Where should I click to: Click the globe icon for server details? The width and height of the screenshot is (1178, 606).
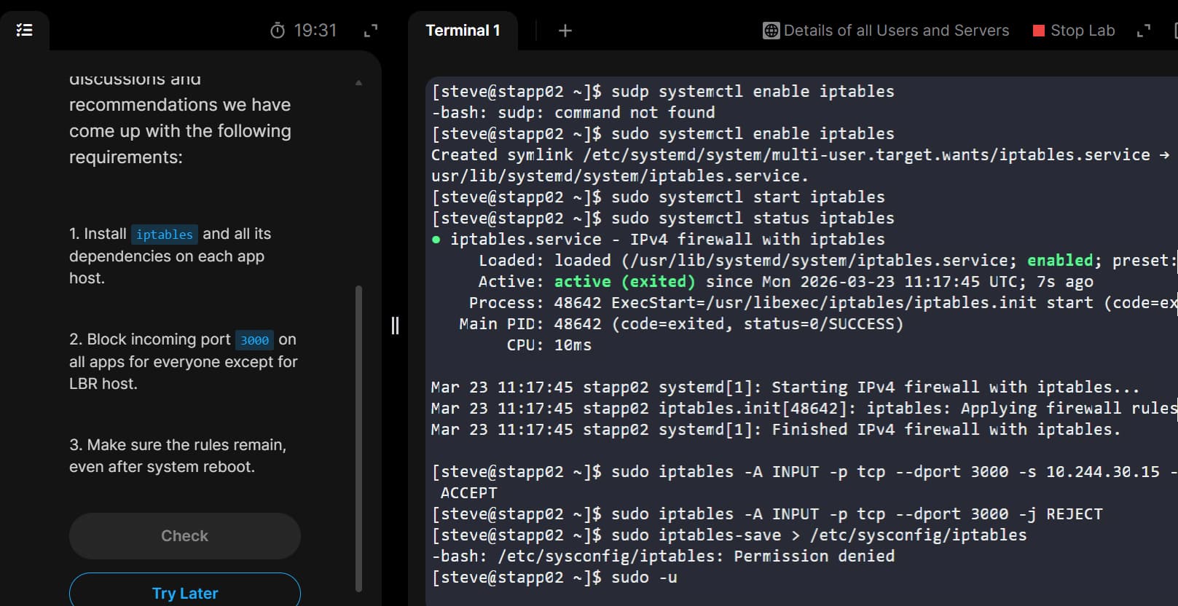coord(771,31)
